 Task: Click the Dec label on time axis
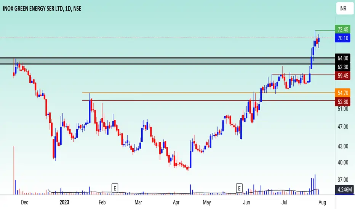24,202
